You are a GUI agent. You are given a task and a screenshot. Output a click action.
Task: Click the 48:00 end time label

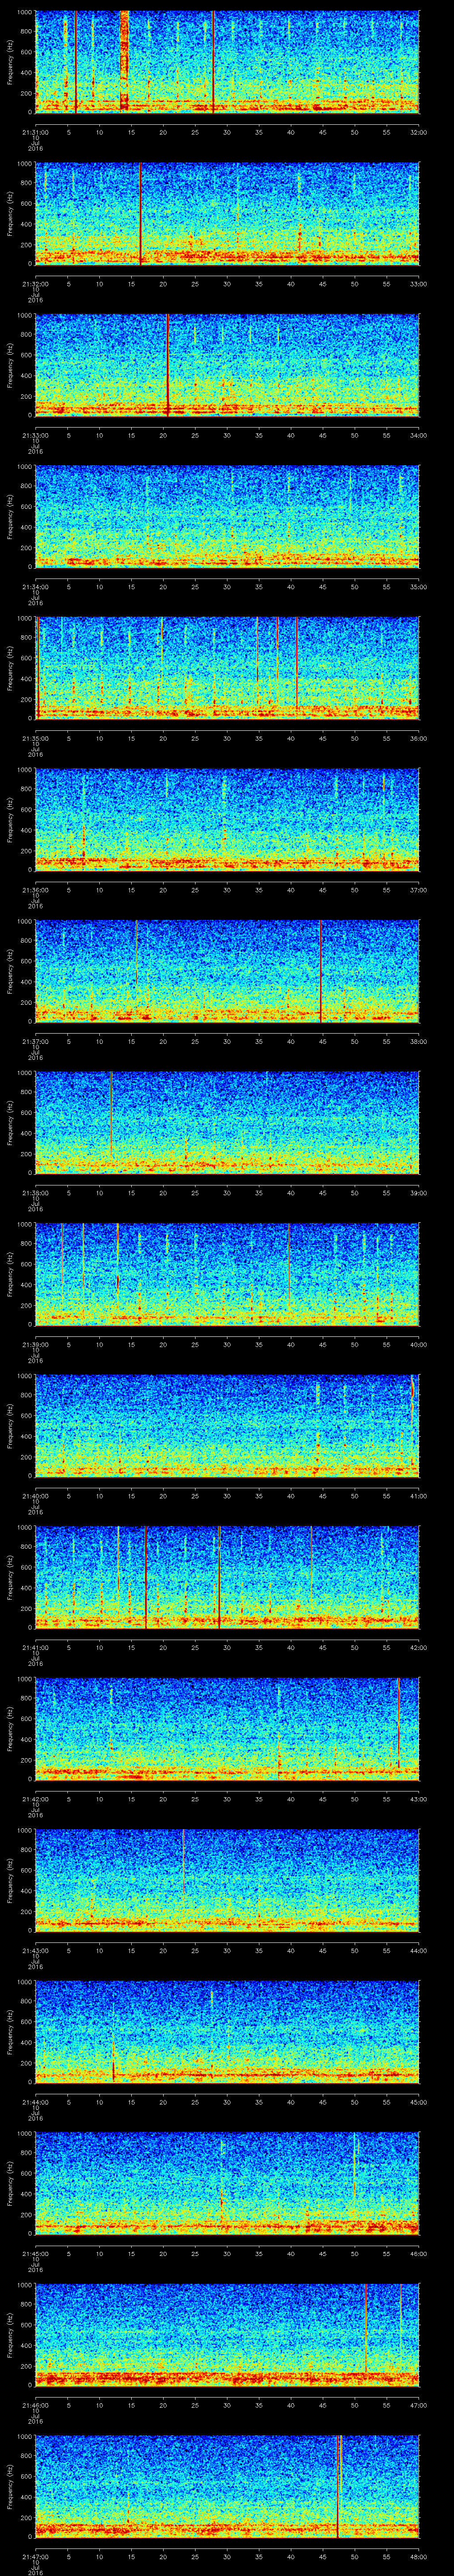tap(418, 2556)
